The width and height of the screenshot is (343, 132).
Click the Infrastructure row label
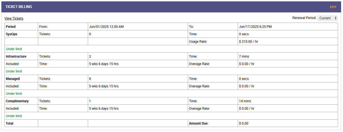click(x=16, y=56)
